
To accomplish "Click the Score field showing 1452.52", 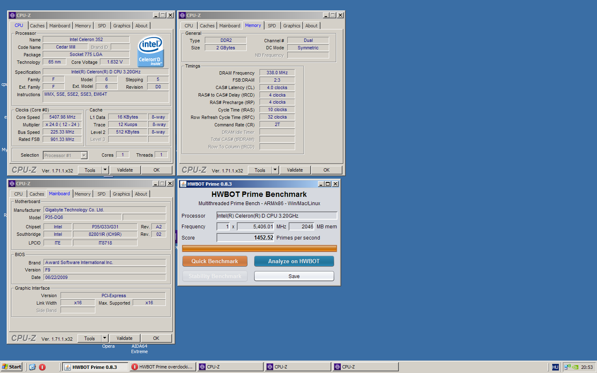I will (245, 237).
